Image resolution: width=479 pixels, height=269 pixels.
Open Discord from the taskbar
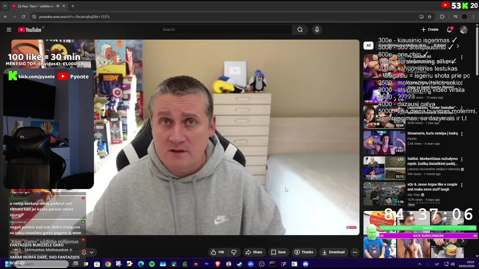pyautogui.click(x=305, y=264)
